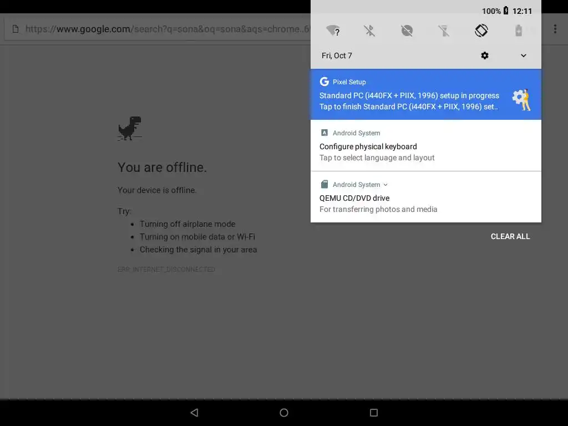Expand the QEMU Android System notification chevron
Viewport: 568px width, 426px height.
(x=386, y=185)
